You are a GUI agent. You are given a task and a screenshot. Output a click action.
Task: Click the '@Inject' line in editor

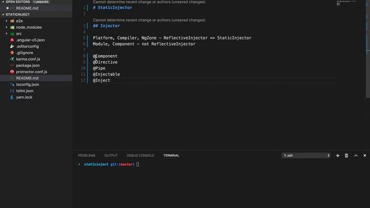coord(101,80)
